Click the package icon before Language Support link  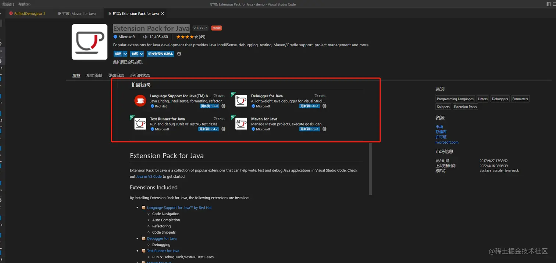pos(144,208)
